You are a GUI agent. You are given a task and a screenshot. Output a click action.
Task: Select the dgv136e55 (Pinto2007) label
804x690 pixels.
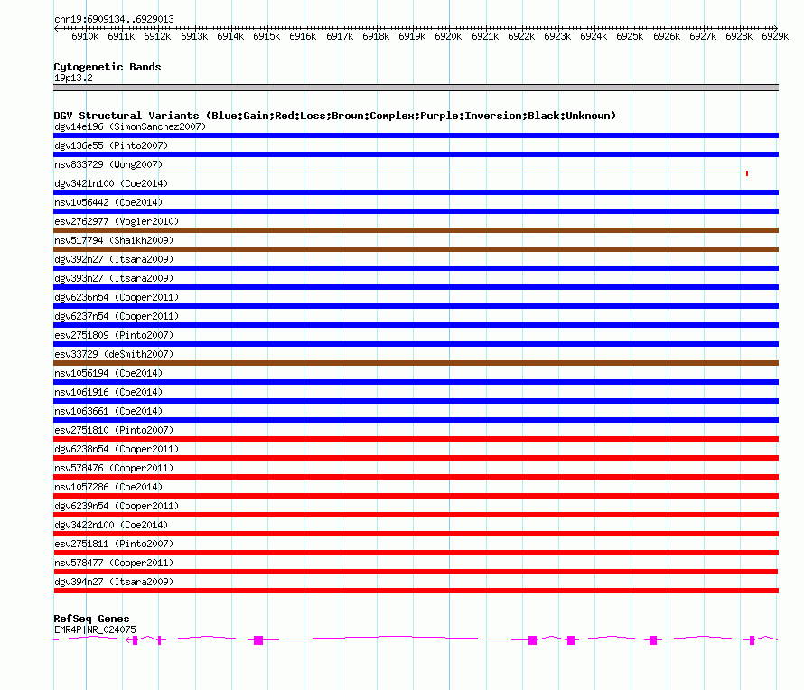[x=111, y=145]
